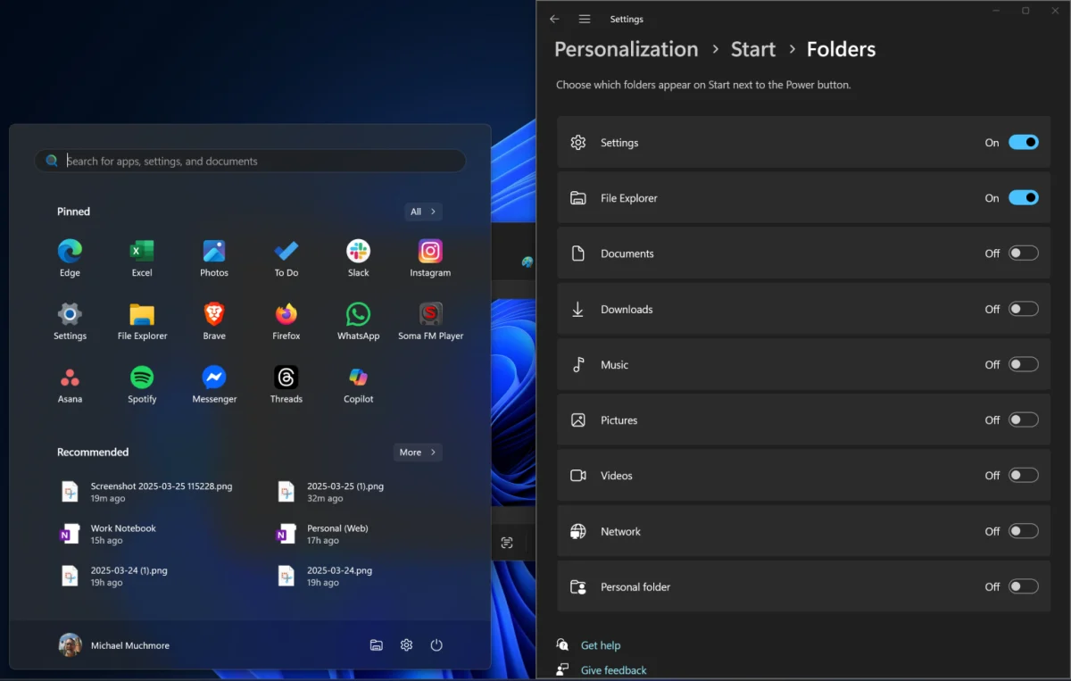
Task: Click the Get help link
Action: (600, 645)
